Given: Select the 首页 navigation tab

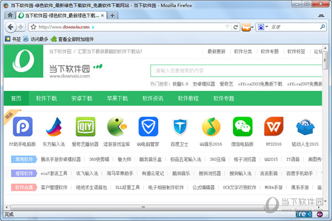Looking at the screenshot, I should coord(16,98).
